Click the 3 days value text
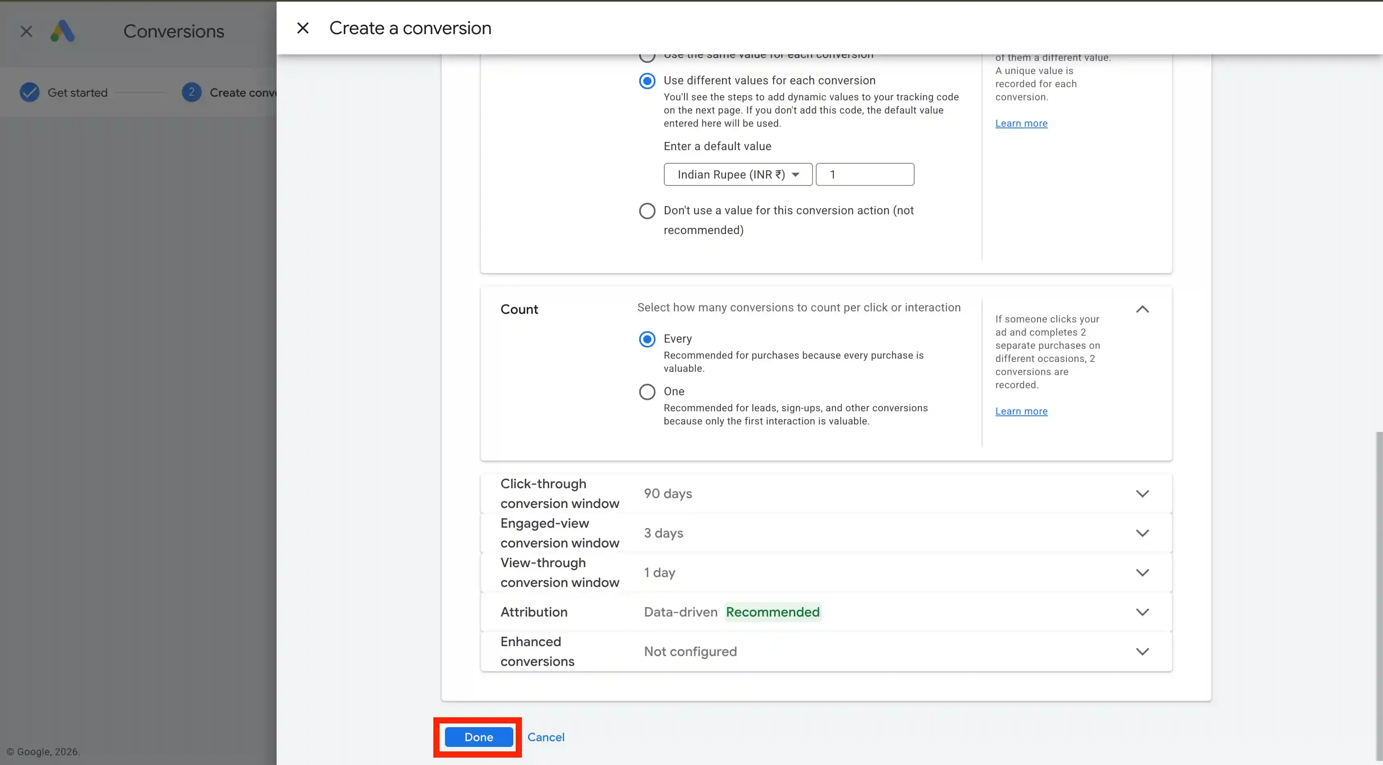Screen dimensions: 1383x765 click(664, 533)
